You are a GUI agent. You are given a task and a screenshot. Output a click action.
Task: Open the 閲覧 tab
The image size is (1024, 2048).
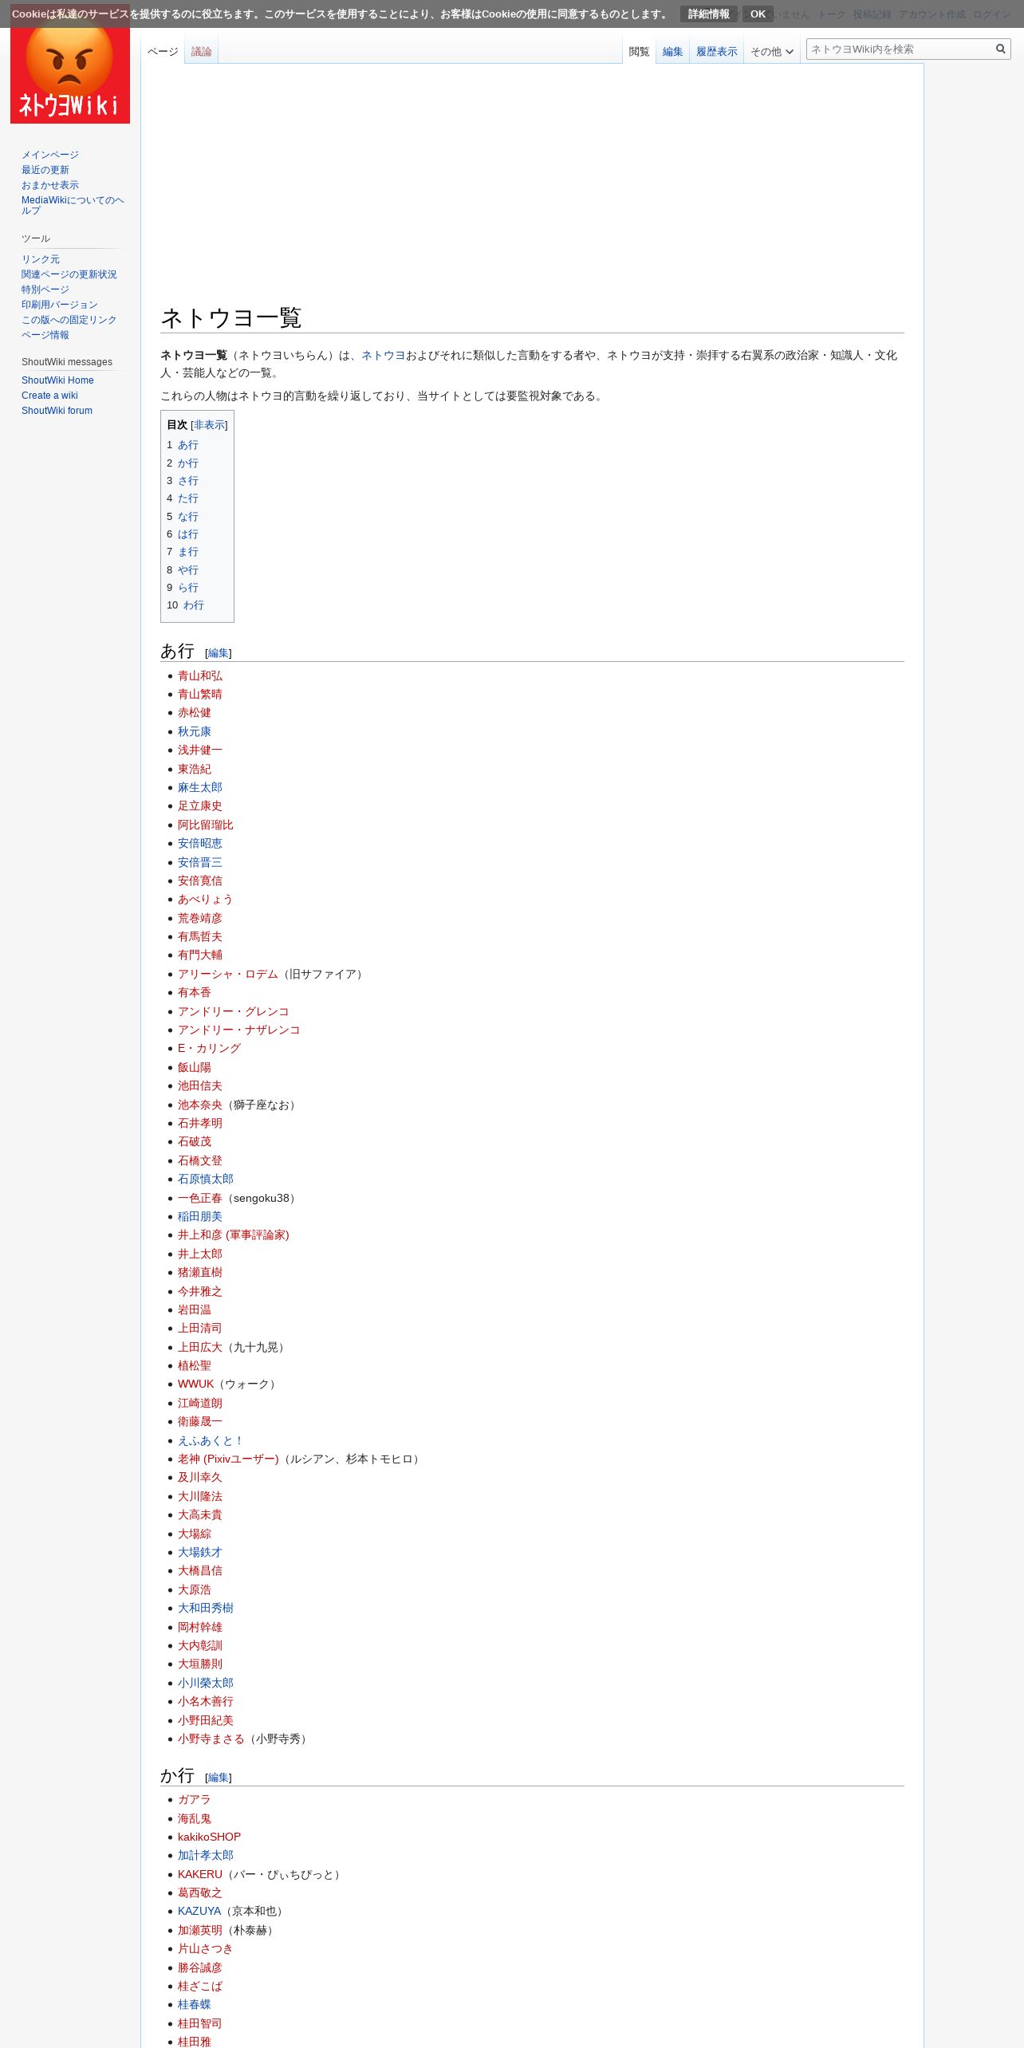639,52
